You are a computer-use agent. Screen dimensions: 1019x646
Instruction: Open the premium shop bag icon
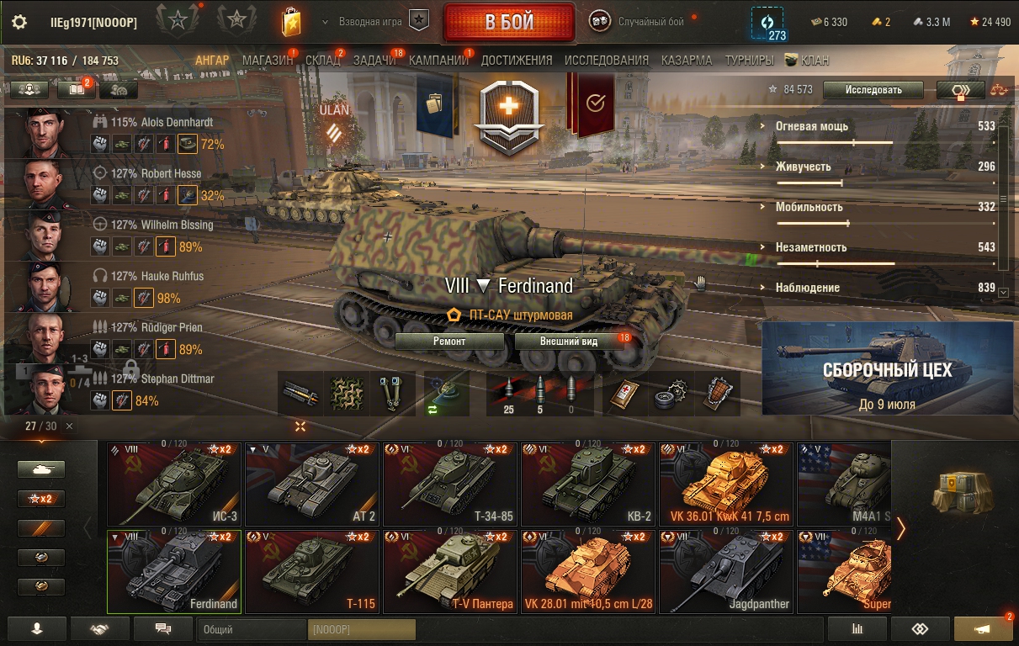coord(290,22)
